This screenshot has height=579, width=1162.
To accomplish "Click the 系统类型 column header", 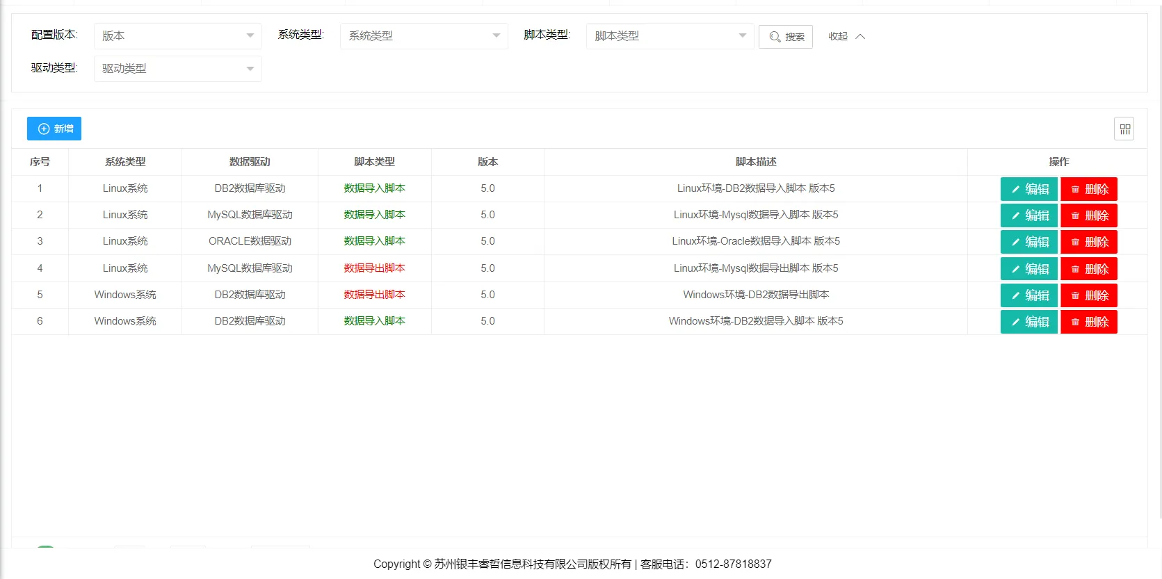I will point(125,162).
